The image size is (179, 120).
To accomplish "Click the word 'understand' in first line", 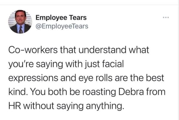I will point(102,50).
